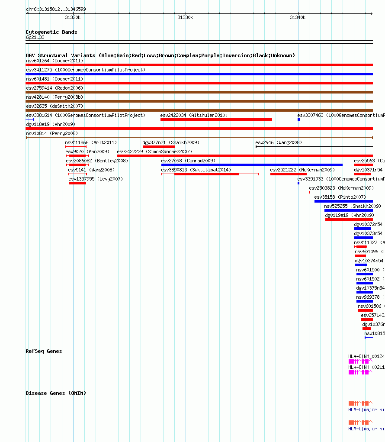Screen dimensions: 385x442
Task: Open the esv27098 (Conrad2009) label
Action: point(188,161)
